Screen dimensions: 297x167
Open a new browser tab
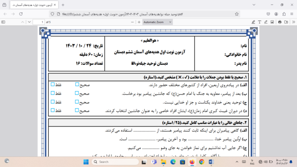(63, 5)
